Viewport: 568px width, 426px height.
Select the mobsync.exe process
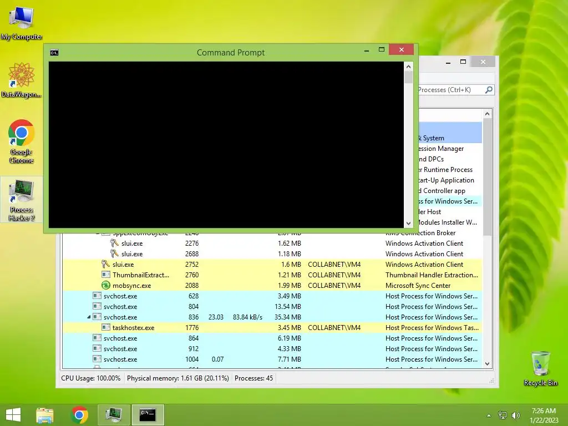click(x=272, y=286)
